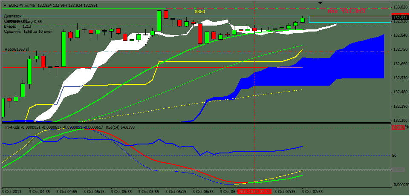The height and width of the screenshot is (196, 410).
Task: Select the #55961363 sl order label
Action: 17,49
